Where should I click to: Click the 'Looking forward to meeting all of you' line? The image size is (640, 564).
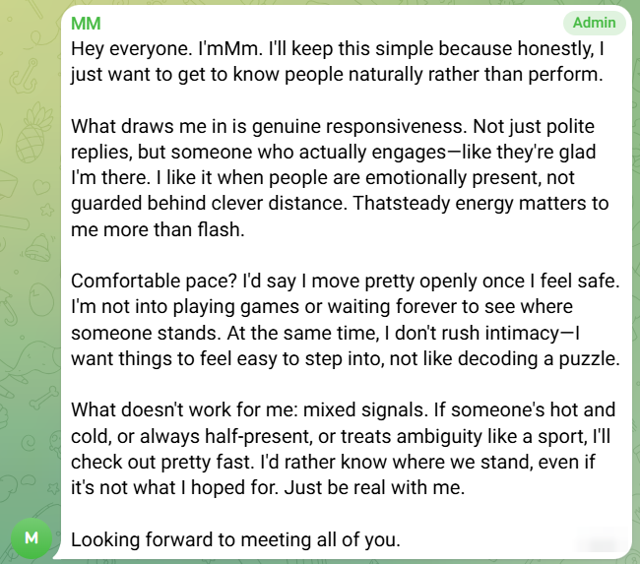[235, 539]
